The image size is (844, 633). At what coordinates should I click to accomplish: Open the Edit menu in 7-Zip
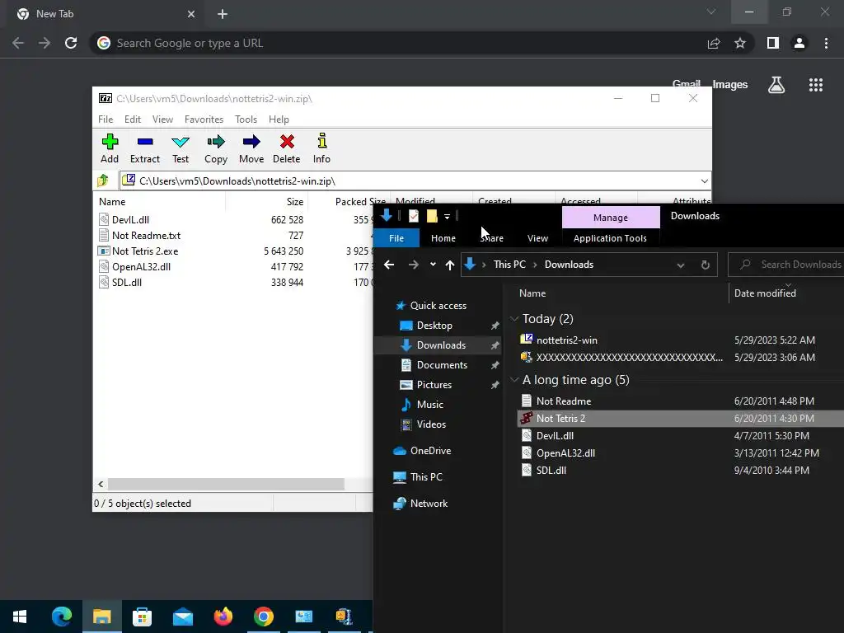pyautogui.click(x=133, y=120)
